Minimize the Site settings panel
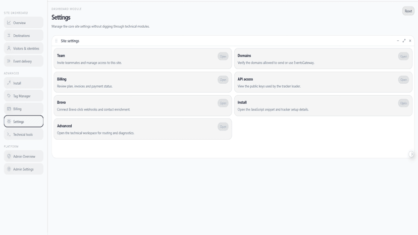The height and width of the screenshot is (235, 418). pos(398,41)
